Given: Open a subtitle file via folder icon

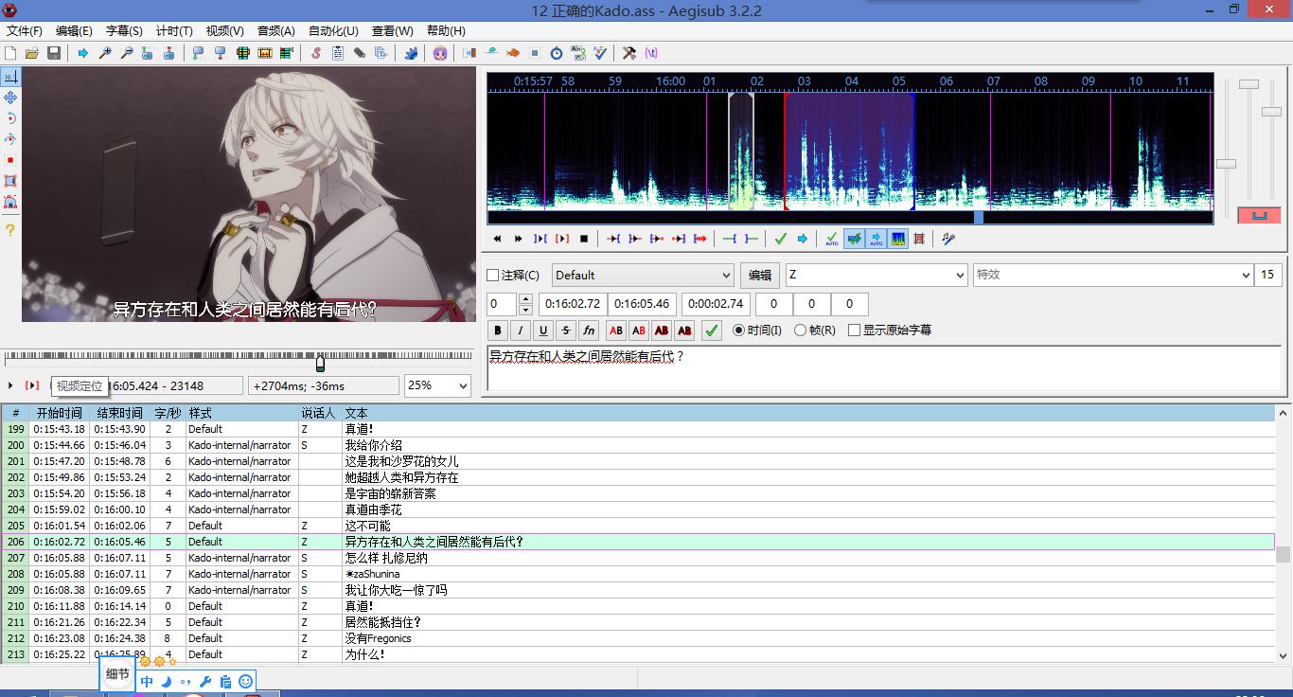Looking at the screenshot, I should 32,53.
